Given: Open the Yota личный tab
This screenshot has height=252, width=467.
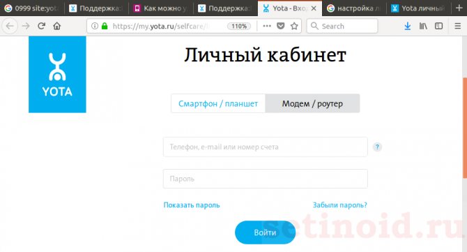Looking at the screenshot, I should [x=418, y=8].
